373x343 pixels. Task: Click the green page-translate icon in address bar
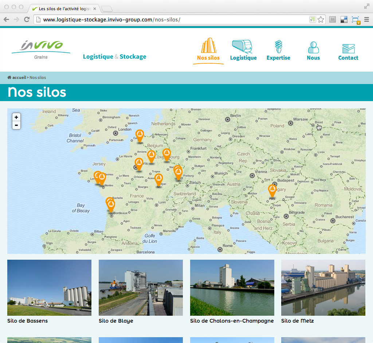tap(312, 20)
